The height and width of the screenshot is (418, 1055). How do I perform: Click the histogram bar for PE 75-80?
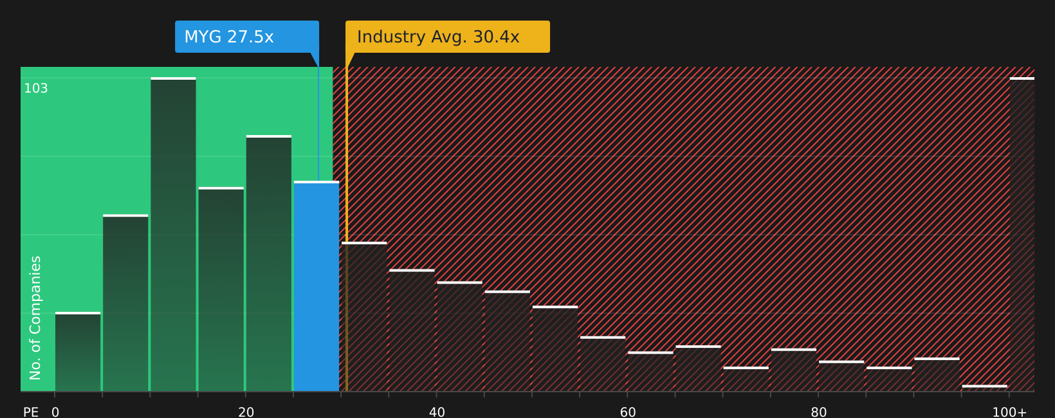coord(794,370)
